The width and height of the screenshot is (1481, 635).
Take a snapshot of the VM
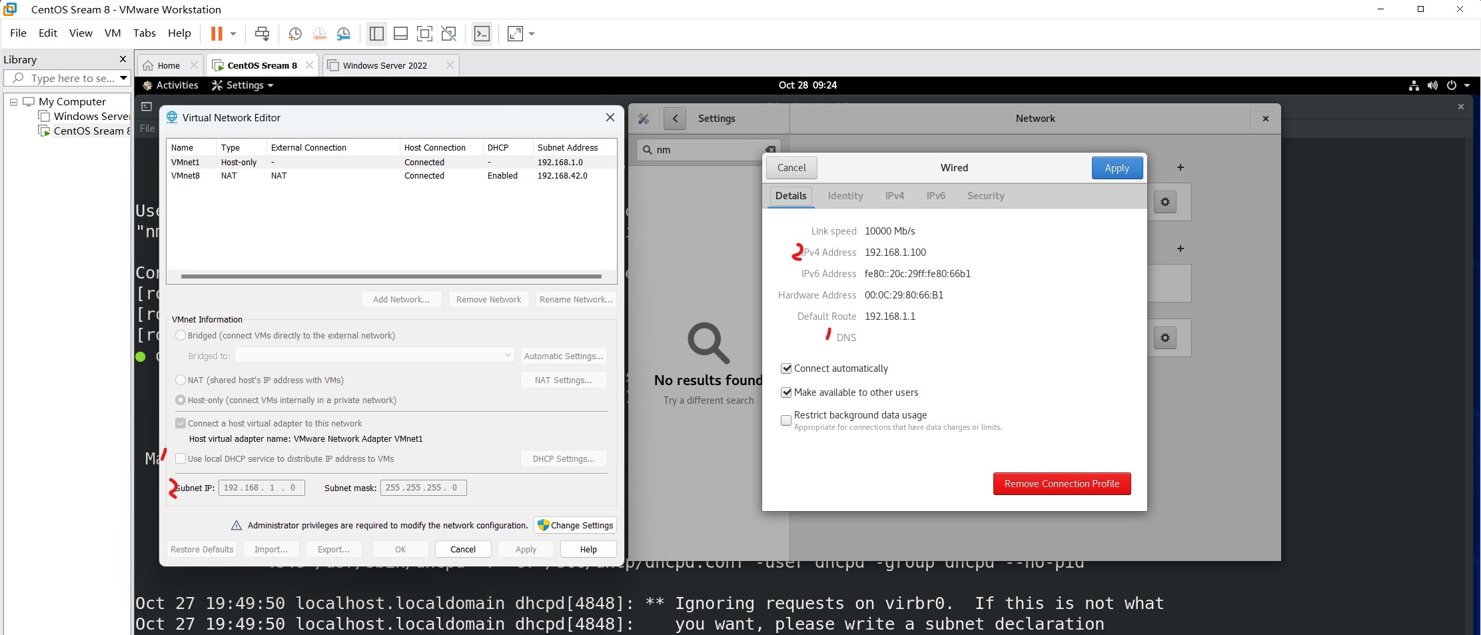point(294,33)
